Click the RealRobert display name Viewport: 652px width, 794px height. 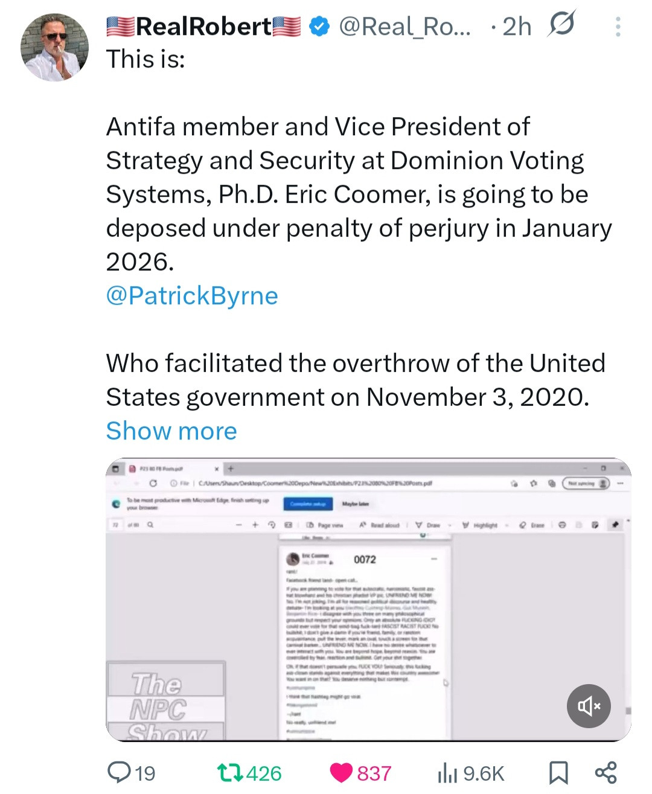203,27
